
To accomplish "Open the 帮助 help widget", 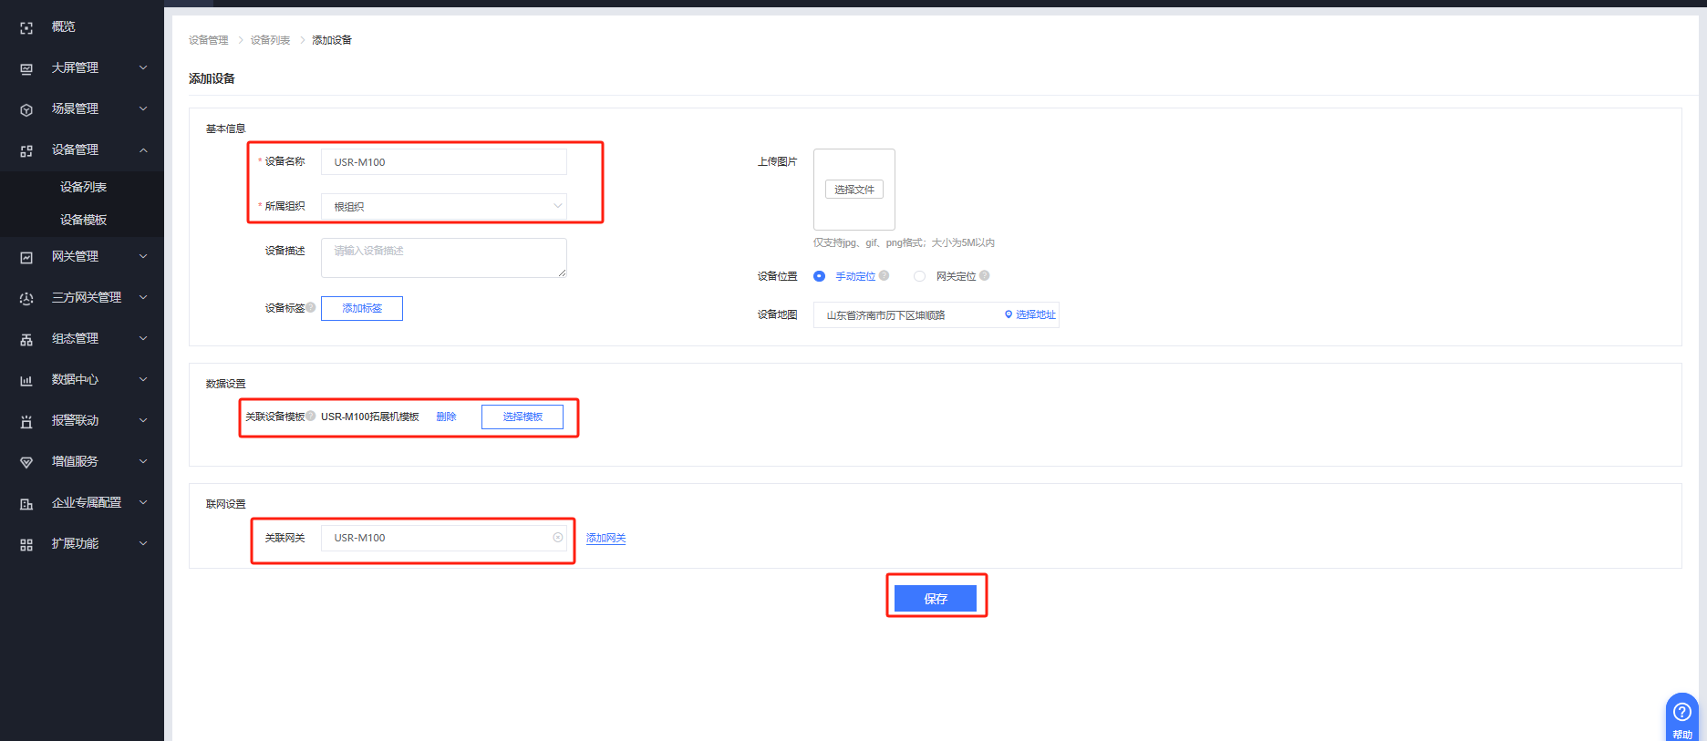I will pyautogui.click(x=1682, y=717).
